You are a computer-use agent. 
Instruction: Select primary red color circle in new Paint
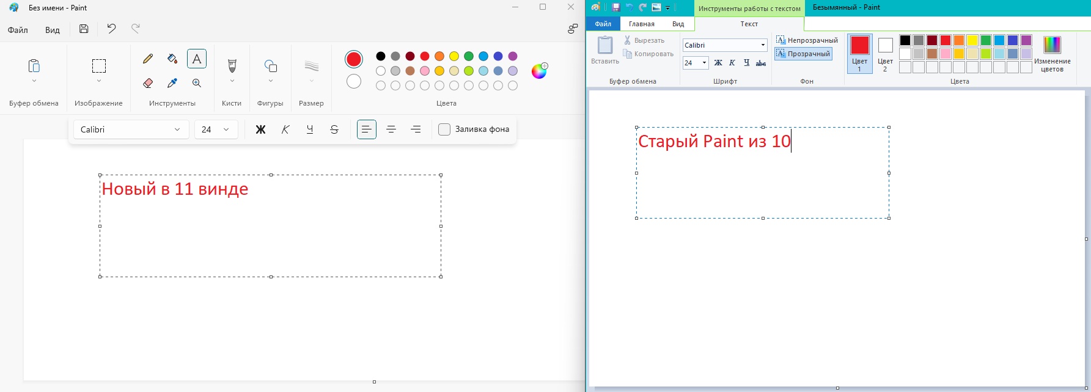click(354, 59)
